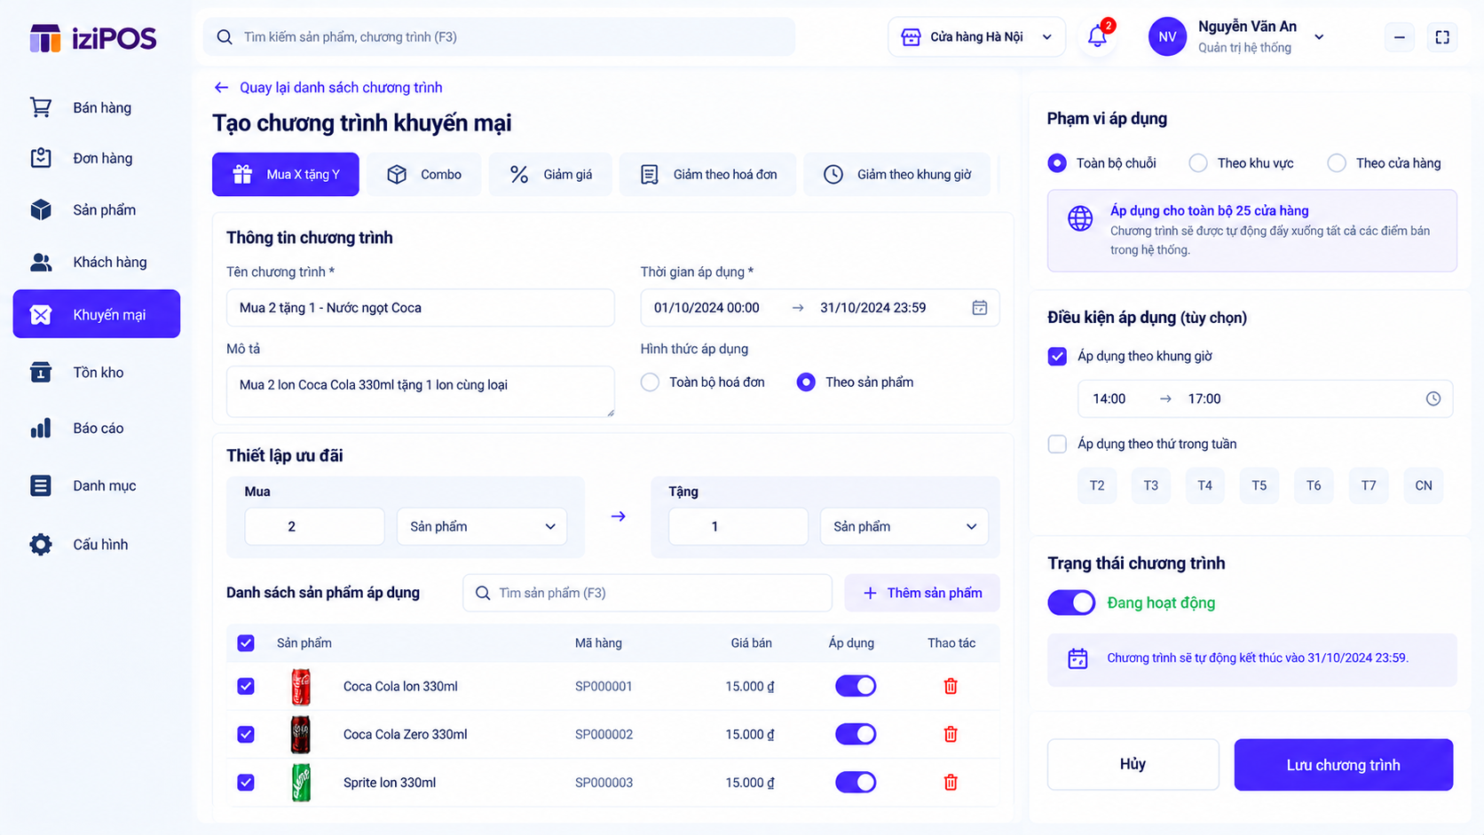The width and height of the screenshot is (1484, 835).
Task: Check Áp dụng theo thứ trong tuần
Action: click(x=1057, y=444)
